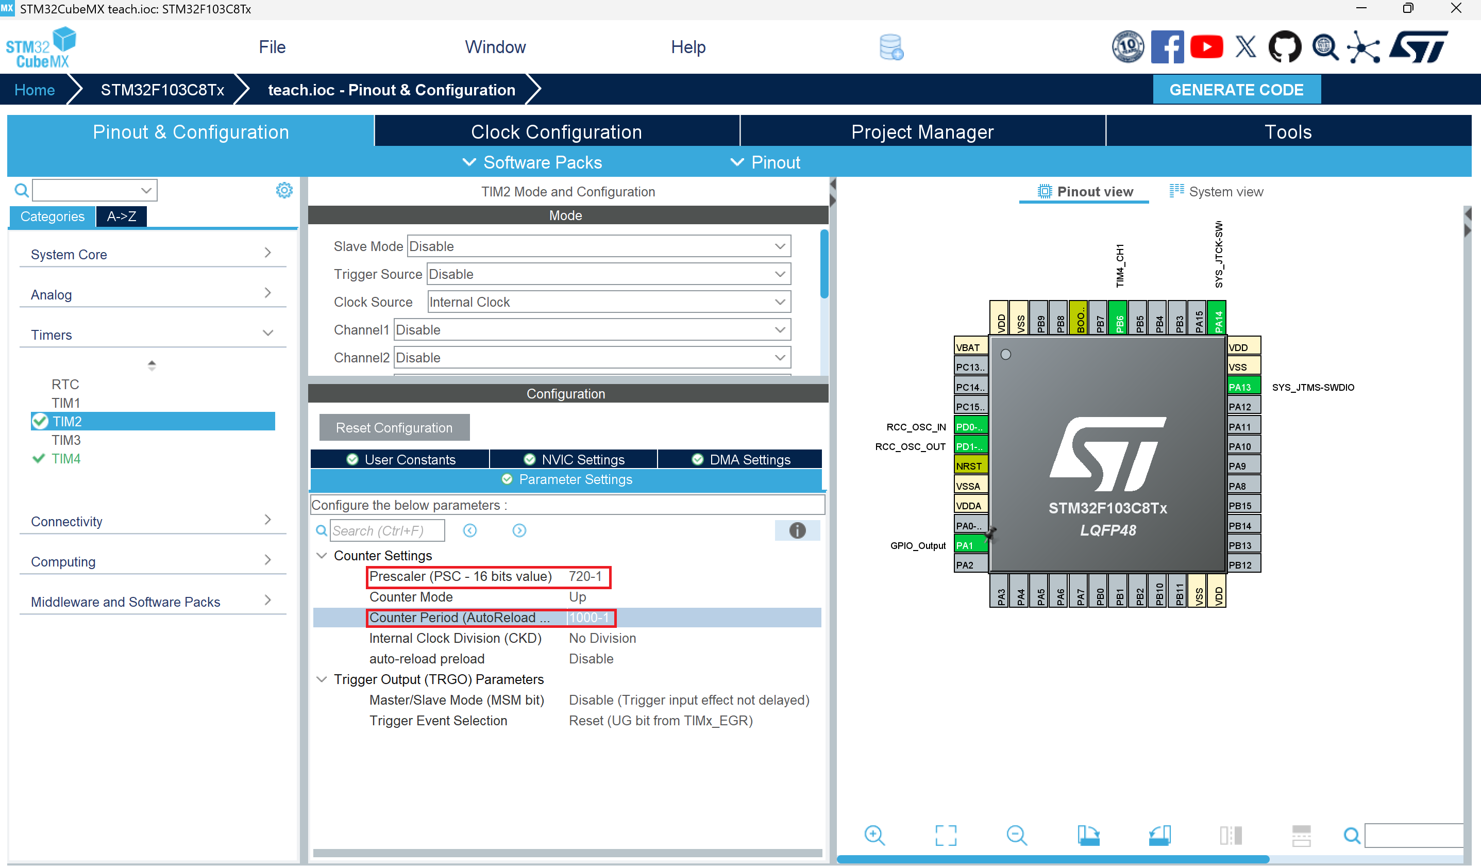Click the GENERATE CODE button
This screenshot has height=866, width=1481.
[x=1236, y=89]
